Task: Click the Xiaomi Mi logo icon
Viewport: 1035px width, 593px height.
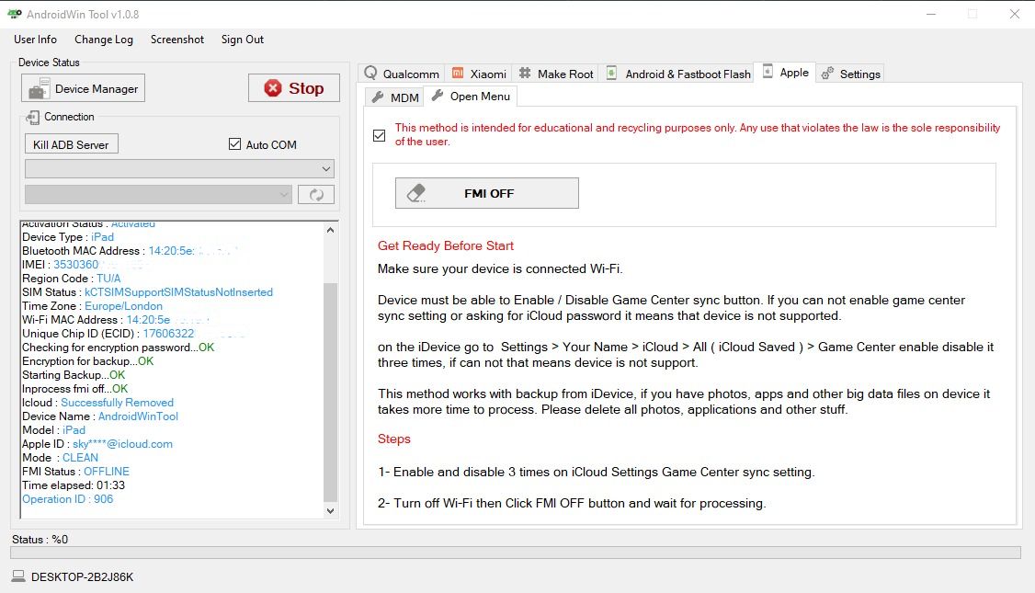Action: pyautogui.click(x=458, y=73)
